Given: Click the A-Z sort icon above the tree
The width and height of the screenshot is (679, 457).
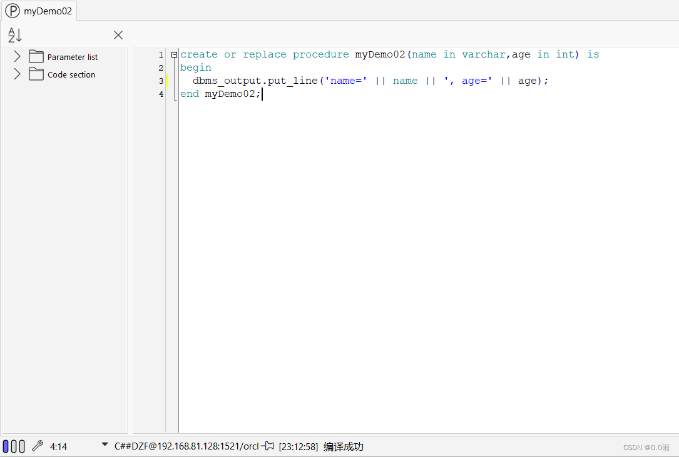Looking at the screenshot, I should (14, 35).
